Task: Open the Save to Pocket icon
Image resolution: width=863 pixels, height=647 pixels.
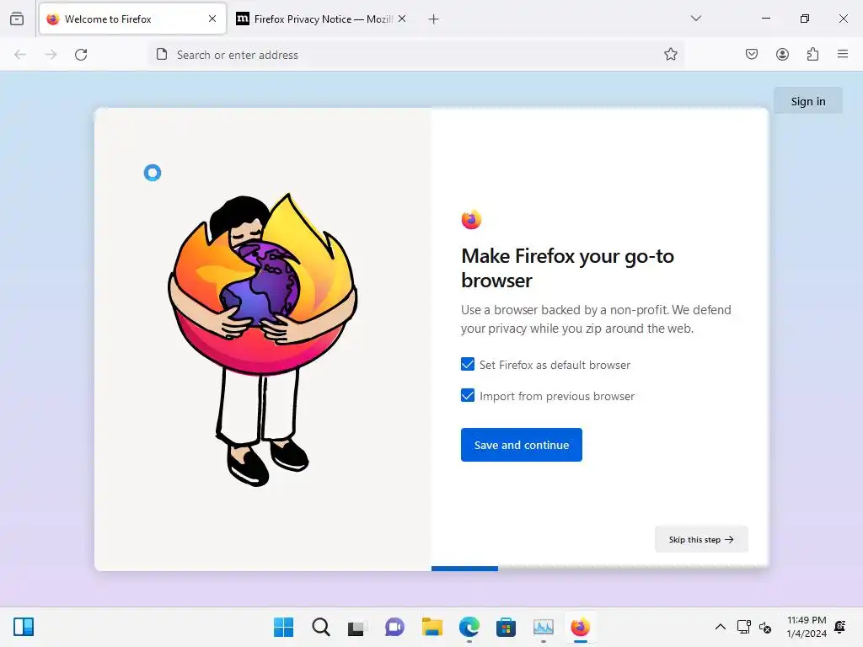Action: pos(752,54)
